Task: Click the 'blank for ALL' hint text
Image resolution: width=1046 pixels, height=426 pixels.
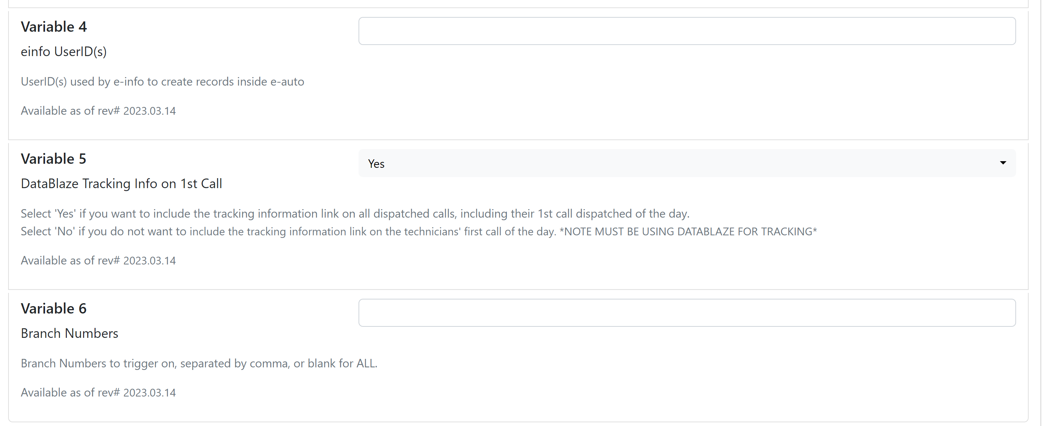Action: (342, 364)
